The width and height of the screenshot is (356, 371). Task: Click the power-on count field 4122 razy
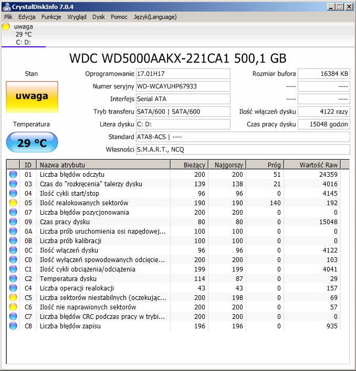click(x=324, y=112)
